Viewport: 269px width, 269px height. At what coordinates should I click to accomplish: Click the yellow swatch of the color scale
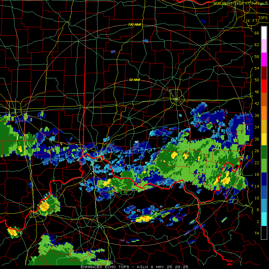click(x=264, y=139)
